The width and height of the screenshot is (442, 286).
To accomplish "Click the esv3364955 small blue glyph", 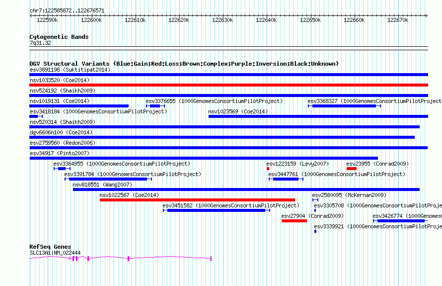I will point(62,169).
